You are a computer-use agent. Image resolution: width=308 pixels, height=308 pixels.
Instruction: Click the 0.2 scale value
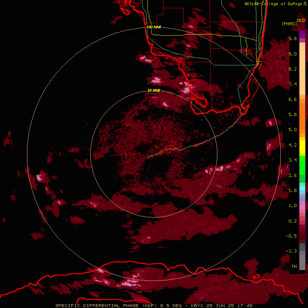[293, 221]
